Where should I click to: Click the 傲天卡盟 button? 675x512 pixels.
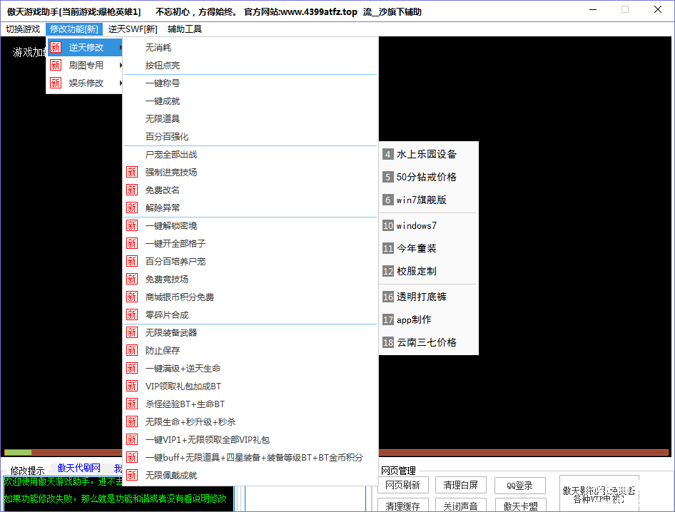(x=520, y=506)
